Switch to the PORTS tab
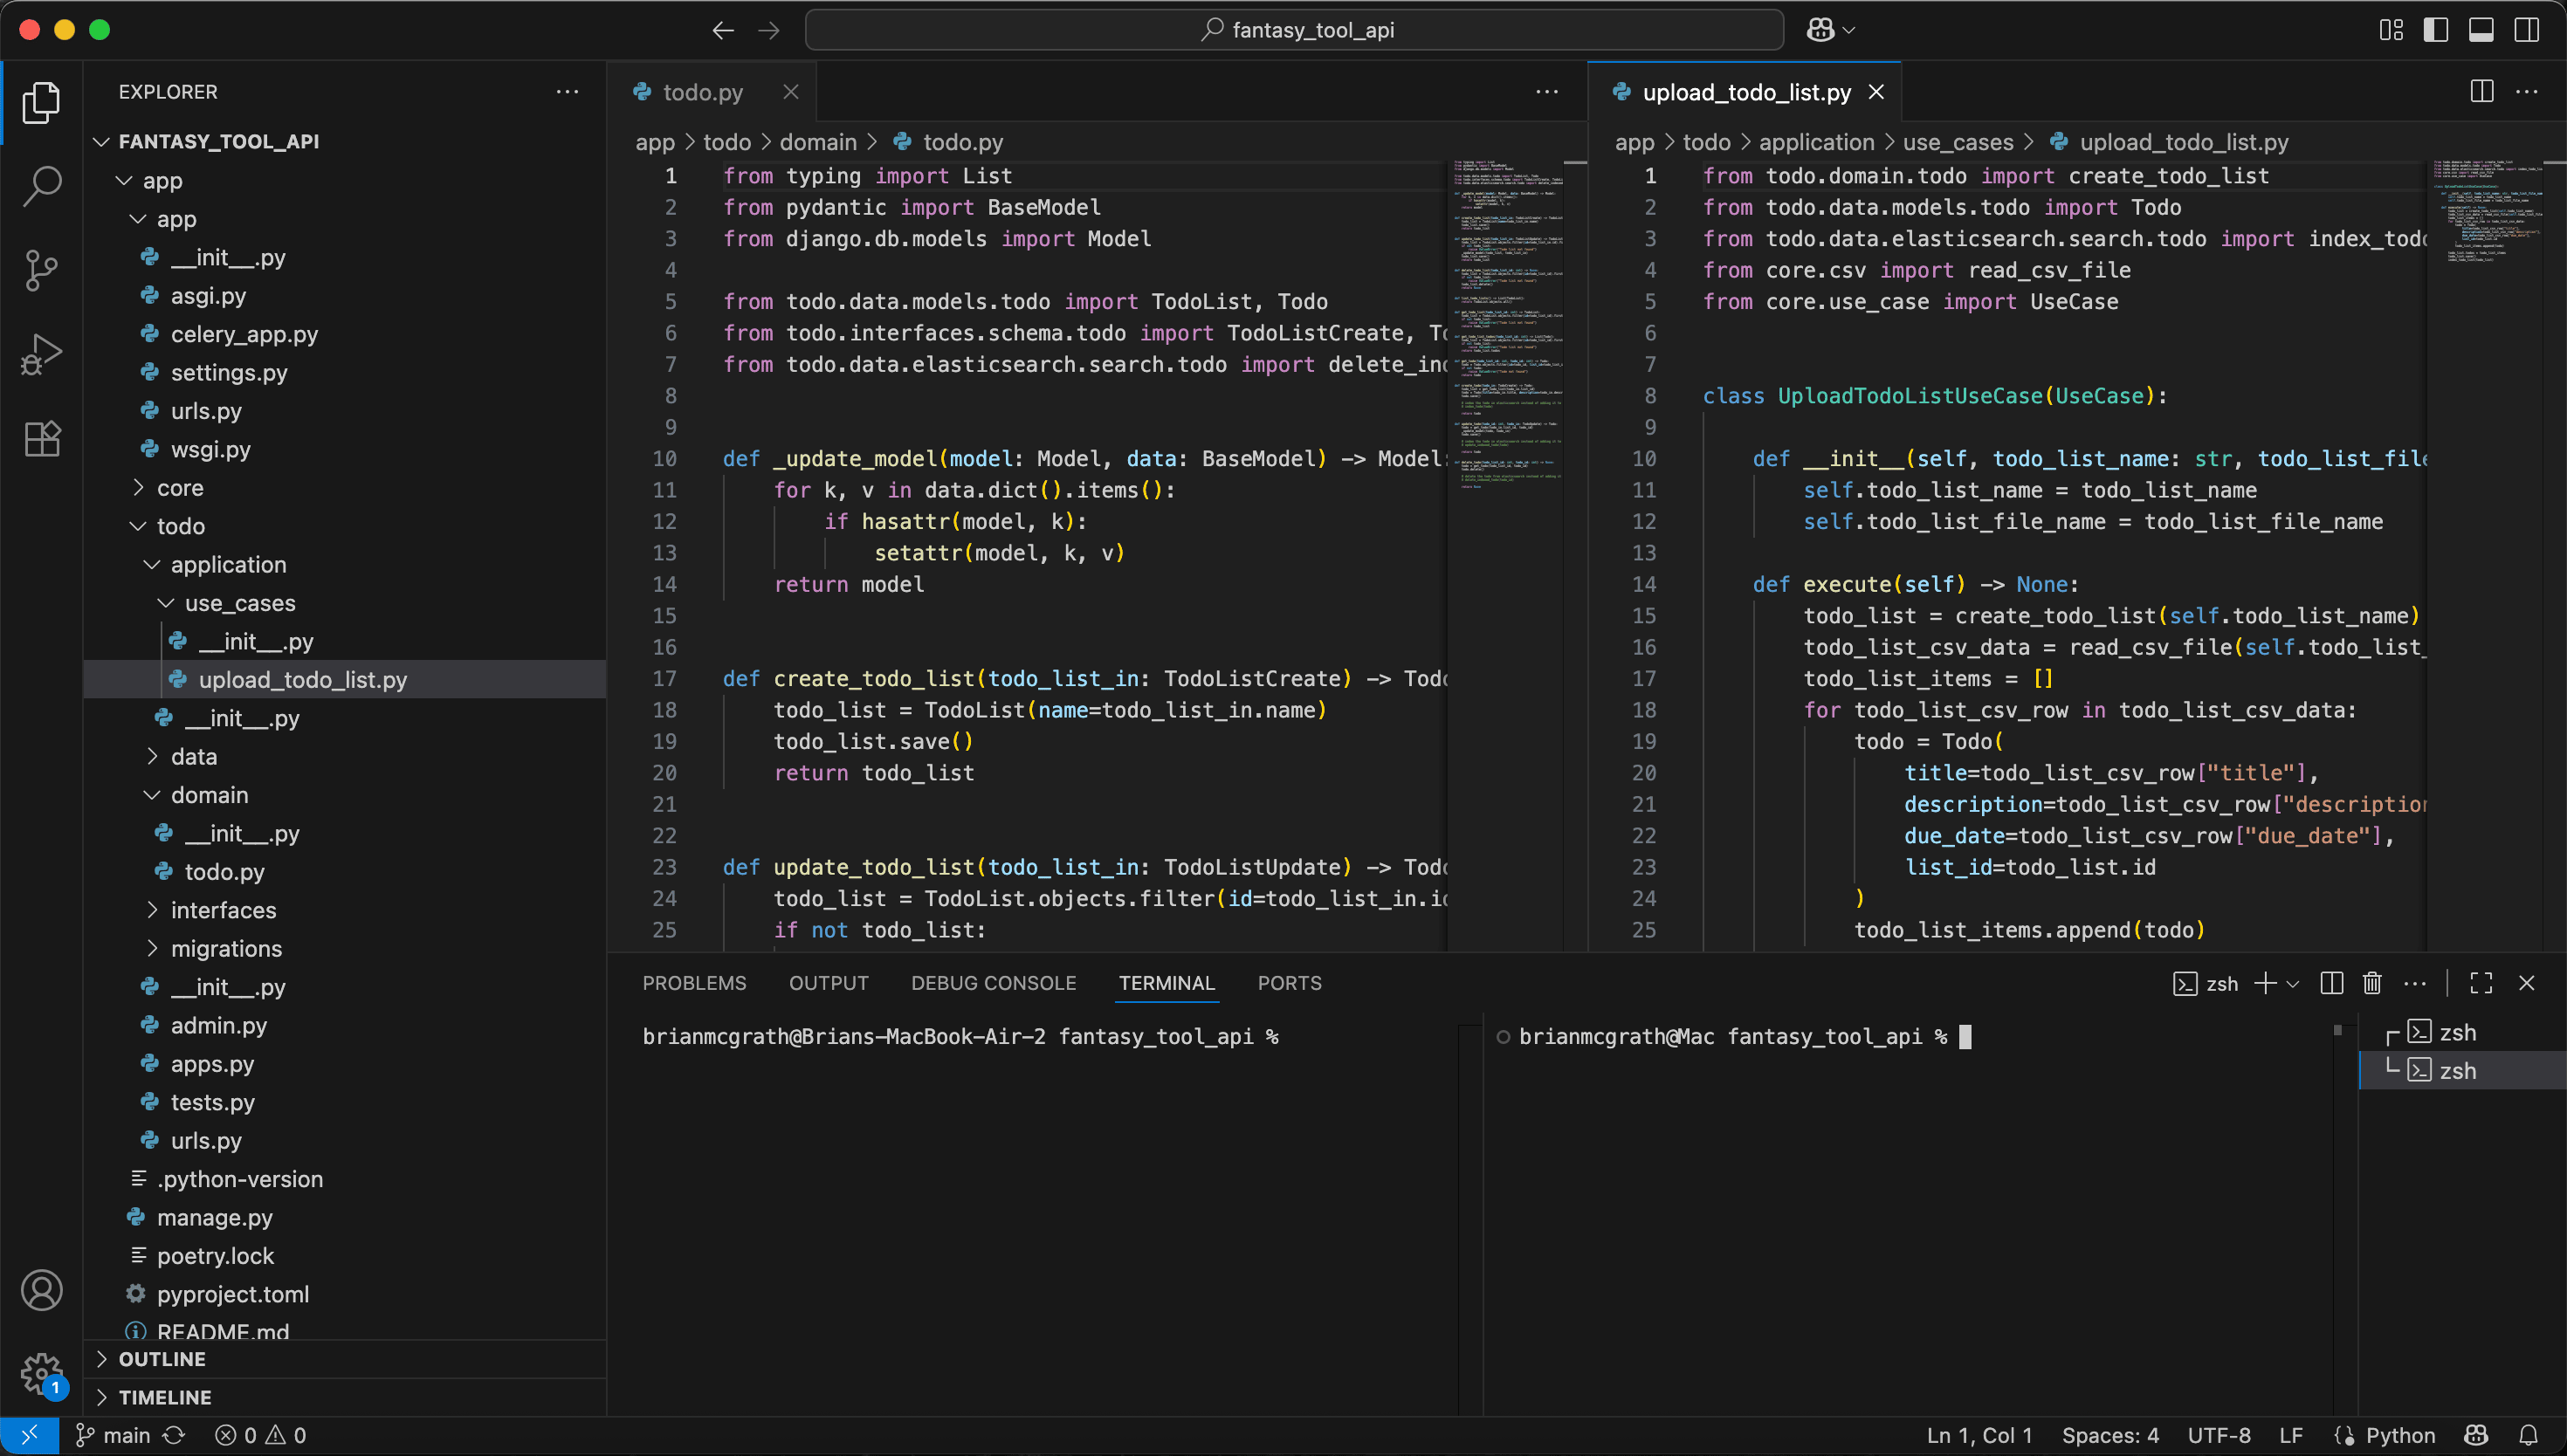2567x1456 pixels. click(1289, 983)
